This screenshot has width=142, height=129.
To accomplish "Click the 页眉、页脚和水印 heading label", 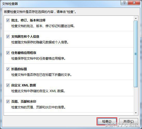I will [x=24, y=102].
